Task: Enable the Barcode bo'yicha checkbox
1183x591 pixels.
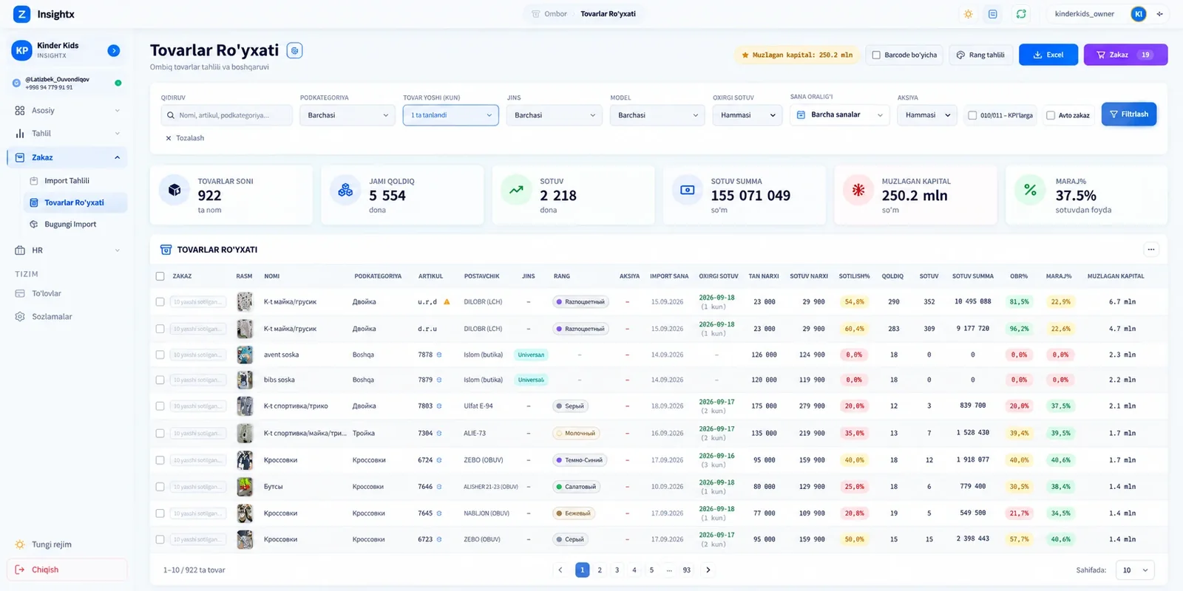Action: click(876, 55)
